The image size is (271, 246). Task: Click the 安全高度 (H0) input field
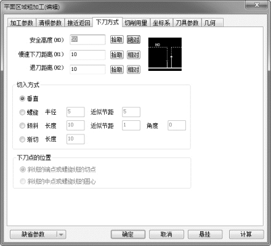click(x=87, y=39)
